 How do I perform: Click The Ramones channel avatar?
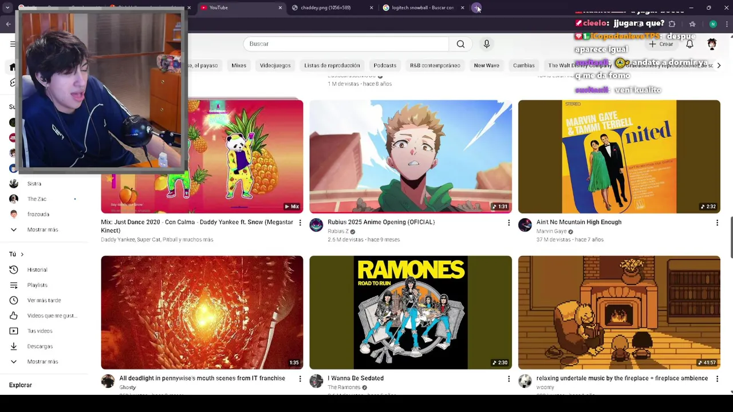[x=316, y=381]
